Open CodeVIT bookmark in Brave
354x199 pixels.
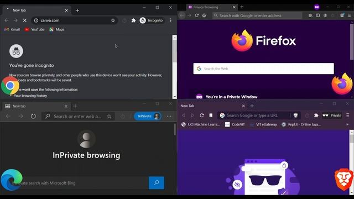[x=235, y=124]
